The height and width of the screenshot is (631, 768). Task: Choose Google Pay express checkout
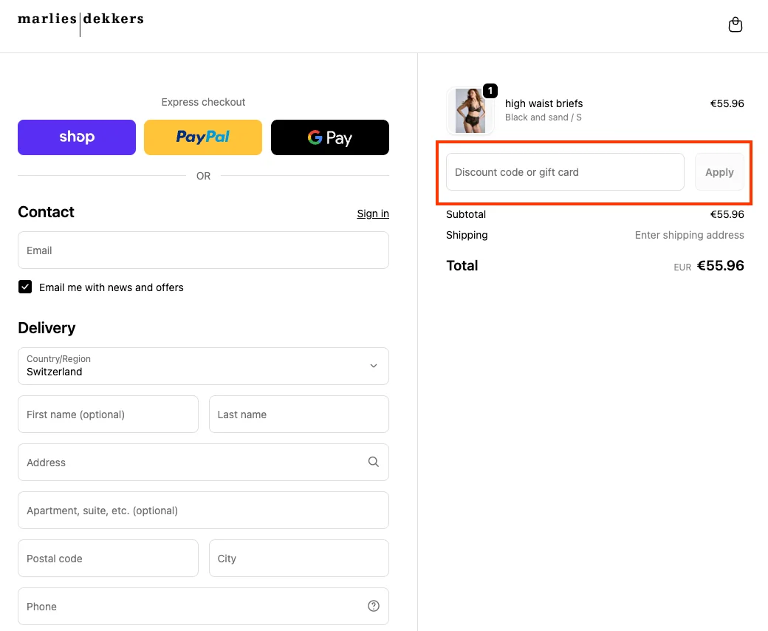329,137
